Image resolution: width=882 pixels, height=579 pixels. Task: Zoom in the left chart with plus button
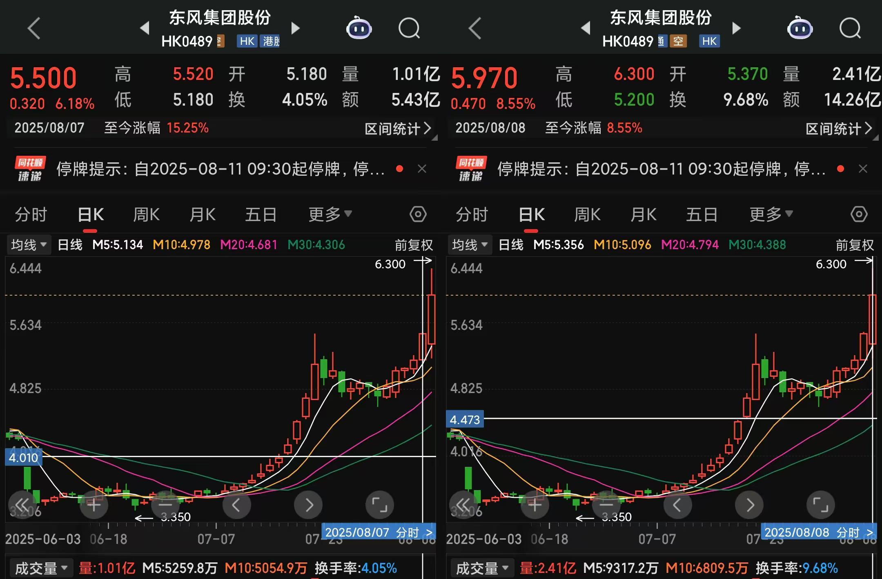click(x=94, y=505)
